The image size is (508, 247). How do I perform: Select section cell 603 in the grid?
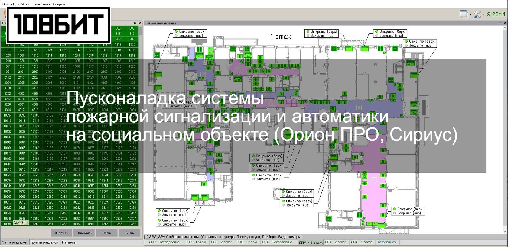click(x=132, y=39)
